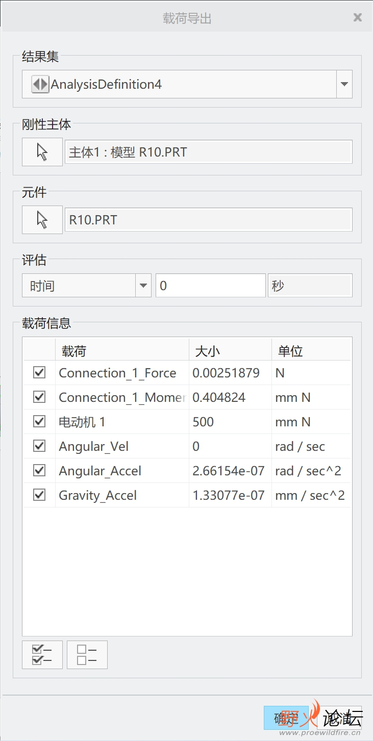Select the Angular_Vel row name
This screenshot has height=741, width=373.
(94, 446)
